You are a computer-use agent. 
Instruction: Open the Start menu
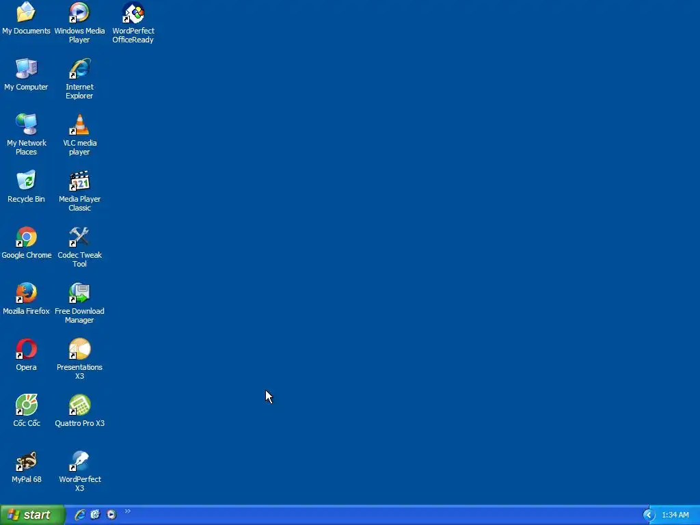coord(32,515)
